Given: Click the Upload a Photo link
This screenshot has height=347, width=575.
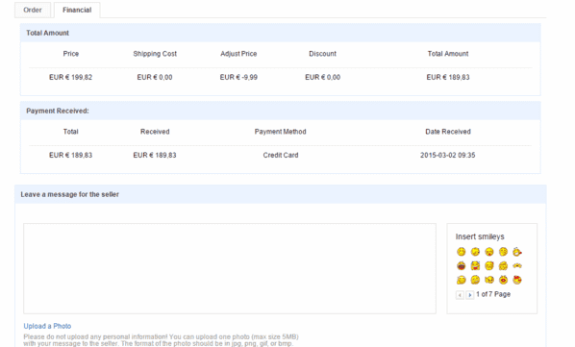Looking at the screenshot, I should [x=47, y=326].
